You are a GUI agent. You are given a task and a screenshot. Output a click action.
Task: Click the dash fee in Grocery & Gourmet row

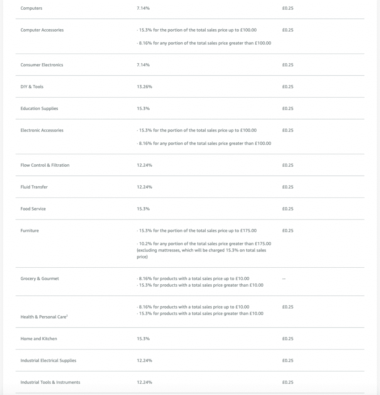(284, 279)
